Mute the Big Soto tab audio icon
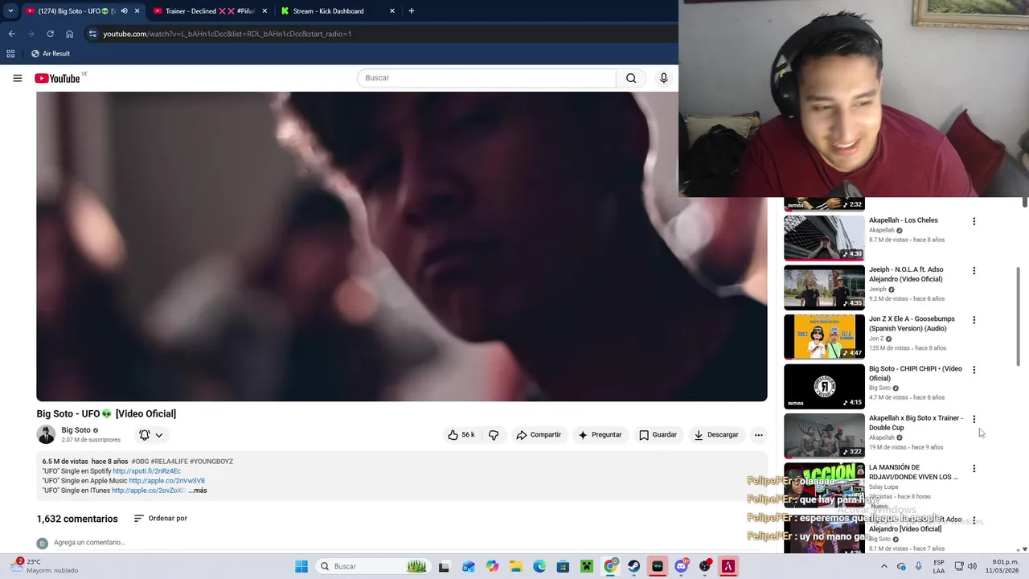The height and width of the screenshot is (579, 1029). tap(124, 11)
